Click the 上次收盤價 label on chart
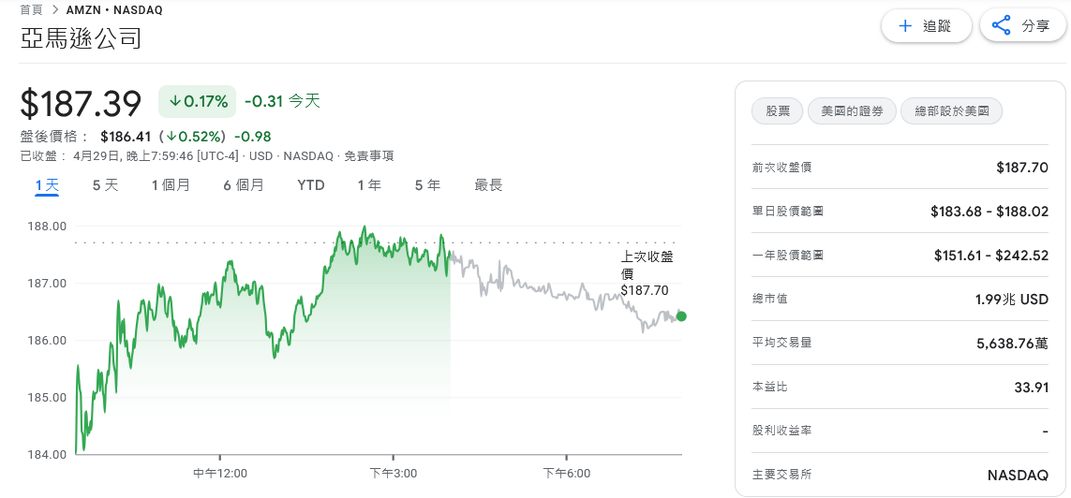Image resolution: width=1071 pixels, height=498 pixels. [x=647, y=265]
